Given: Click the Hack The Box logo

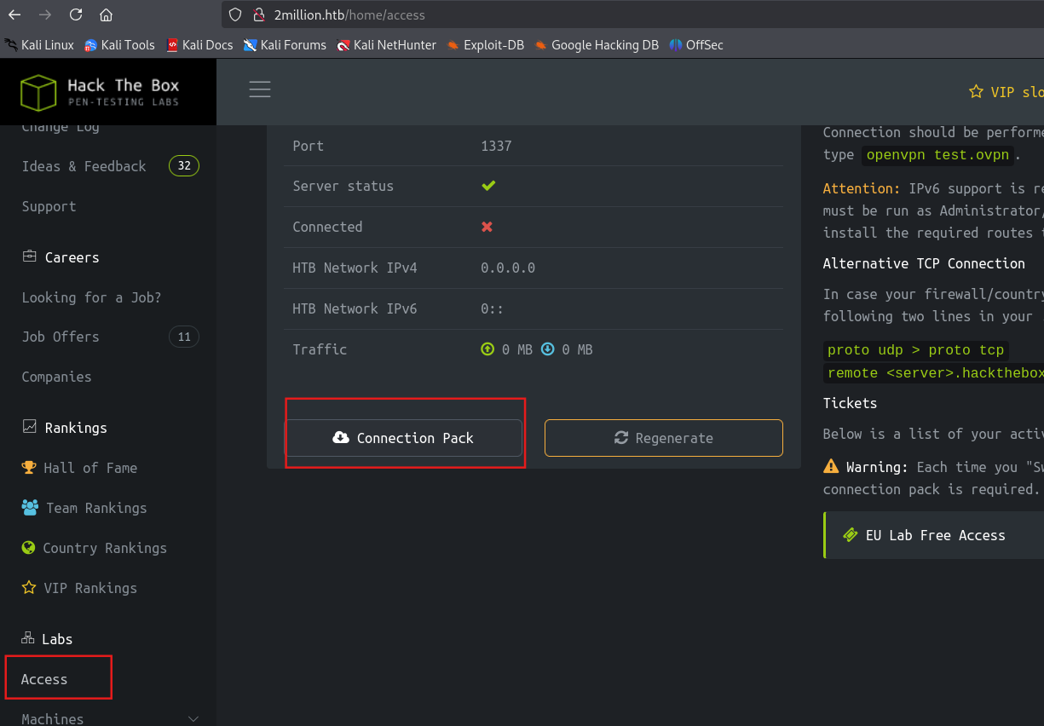Looking at the screenshot, I should pyautogui.click(x=101, y=93).
